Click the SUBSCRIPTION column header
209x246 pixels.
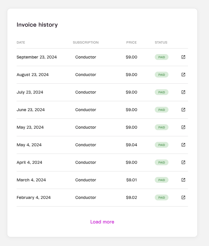[86, 42]
